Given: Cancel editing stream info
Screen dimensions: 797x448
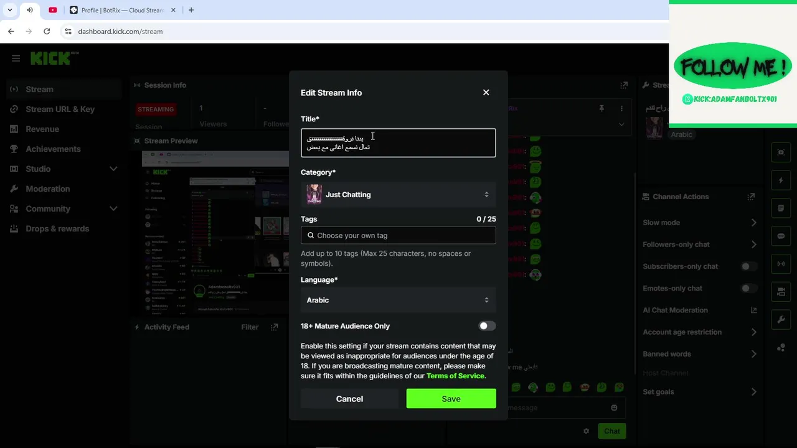Looking at the screenshot, I should (349, 399).
